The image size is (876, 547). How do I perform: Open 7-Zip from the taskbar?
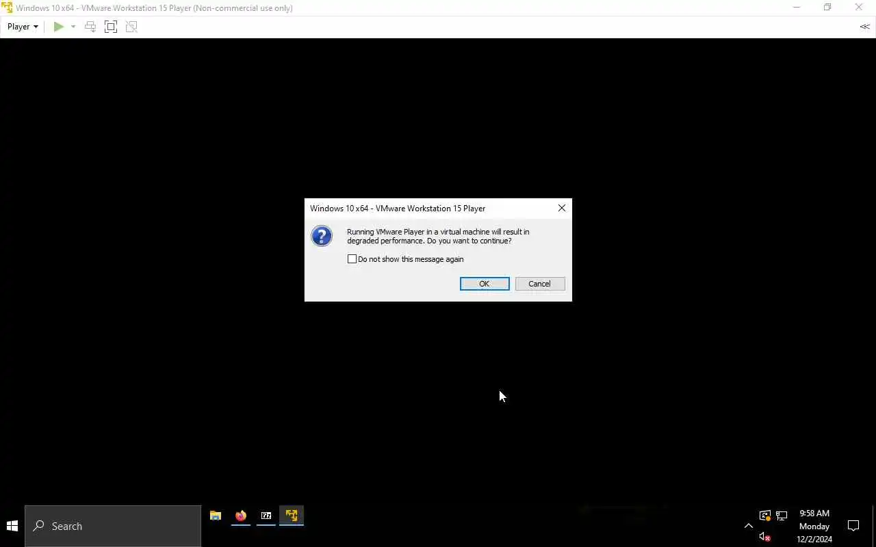pyautogui.click(x=266, y=516)
